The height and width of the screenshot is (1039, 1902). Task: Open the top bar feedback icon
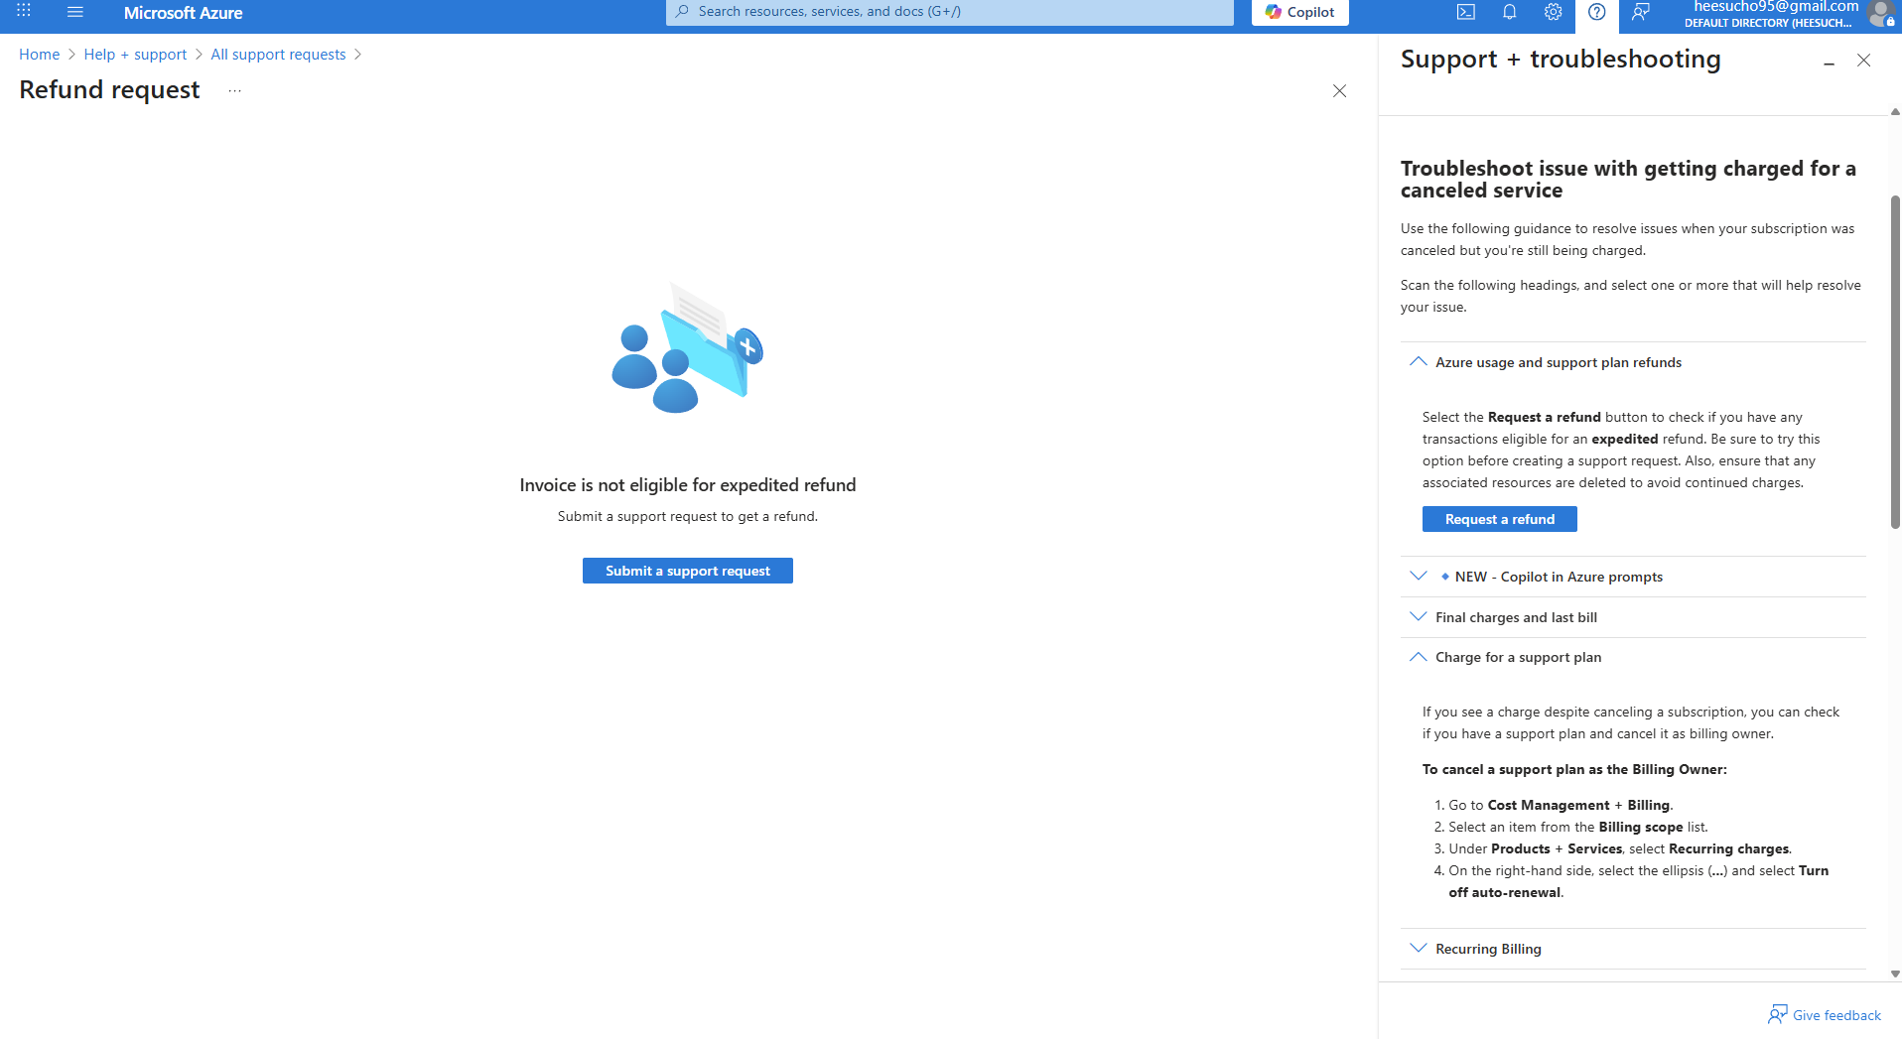pos(1640,12)
